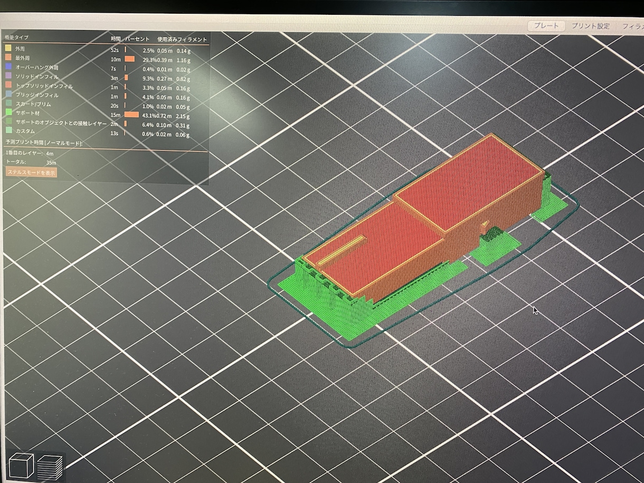Click the 43.1% value for サポート材

pos(149,115)
